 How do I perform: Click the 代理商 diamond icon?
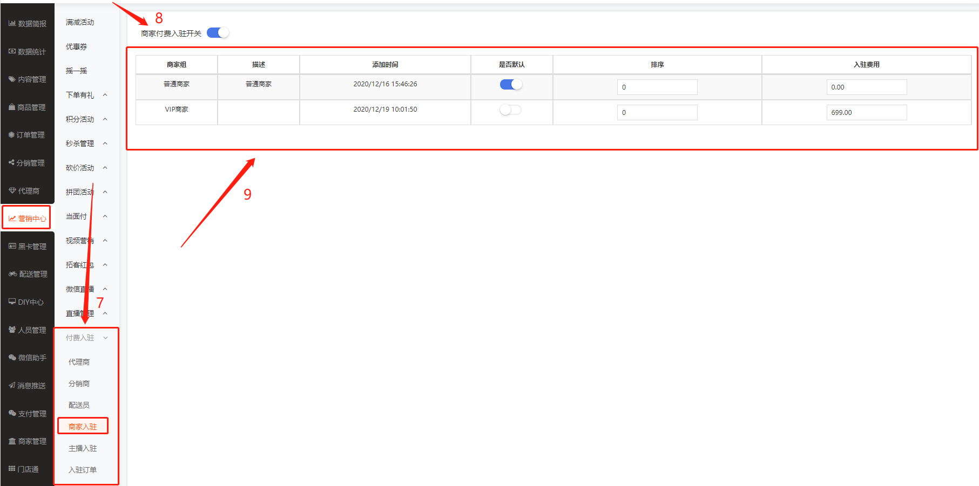[x=12, y=190]
